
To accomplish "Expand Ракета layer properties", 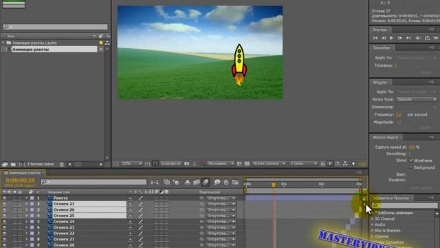I will tap(26, 198).
